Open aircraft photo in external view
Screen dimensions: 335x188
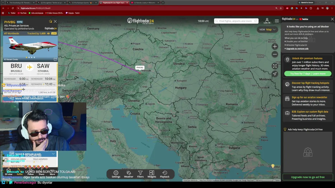tap(55, 59)
